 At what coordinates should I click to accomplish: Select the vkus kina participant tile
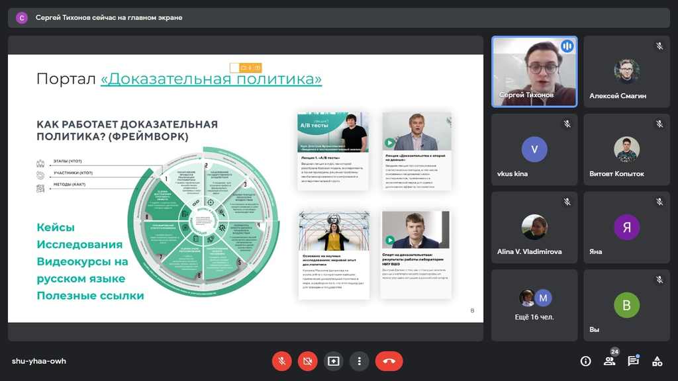pos(534,149)
